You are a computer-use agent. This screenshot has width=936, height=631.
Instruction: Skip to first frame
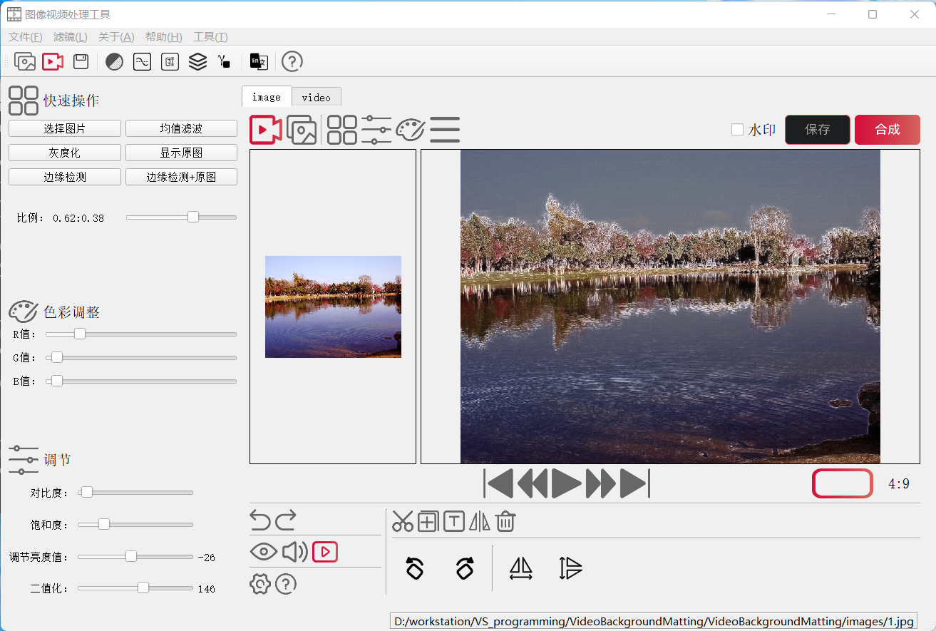[x=498, y=484]
